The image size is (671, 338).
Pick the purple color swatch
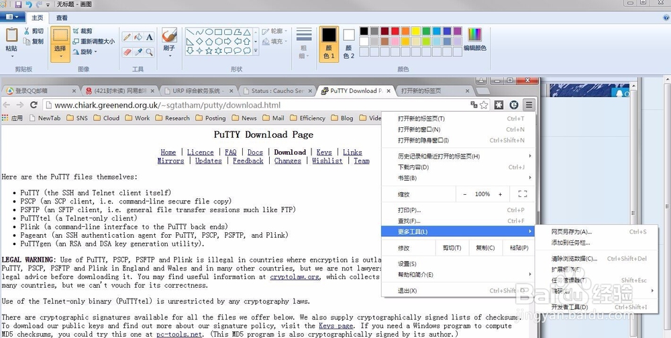pos(458,31)
